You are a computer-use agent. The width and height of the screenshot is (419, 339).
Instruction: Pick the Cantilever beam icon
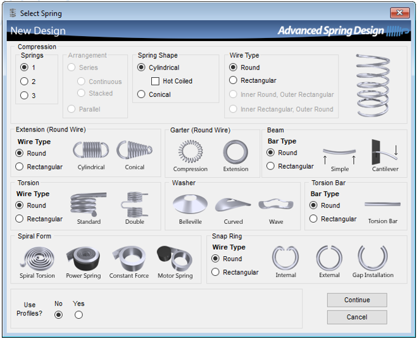[x=385, y=152]
